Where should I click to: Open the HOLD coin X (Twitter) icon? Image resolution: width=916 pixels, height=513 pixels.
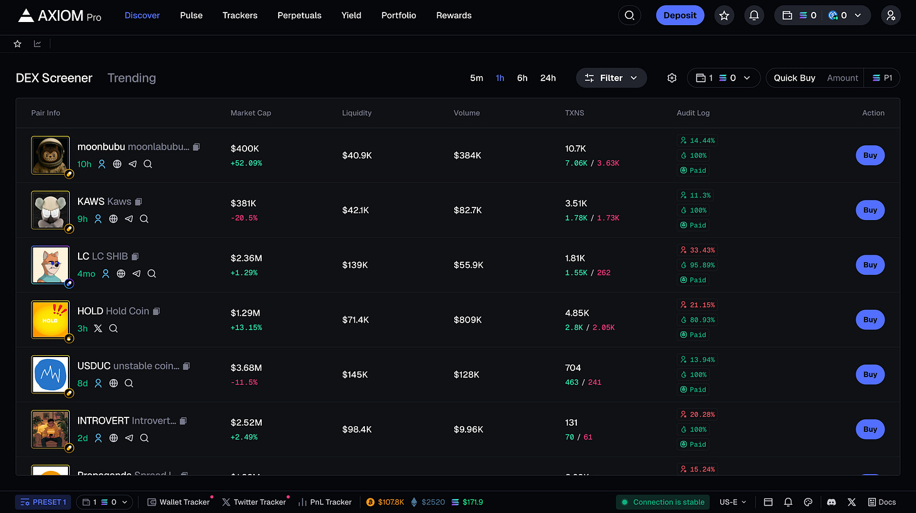coord(98,328)
